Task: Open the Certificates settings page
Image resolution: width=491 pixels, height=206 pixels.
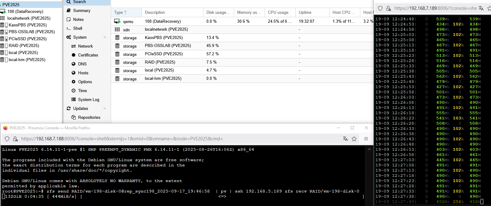Action: [88, 55]
